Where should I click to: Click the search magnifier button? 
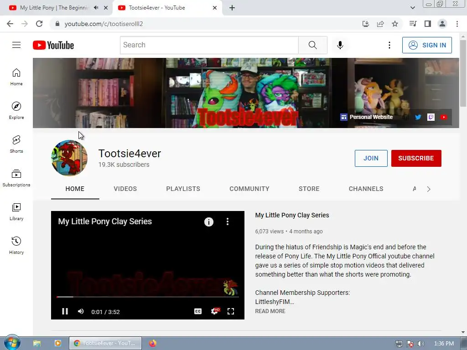313,45
